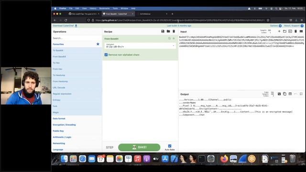Add a new input tab
Screen dimensions: 306x172
coord(279,32)
